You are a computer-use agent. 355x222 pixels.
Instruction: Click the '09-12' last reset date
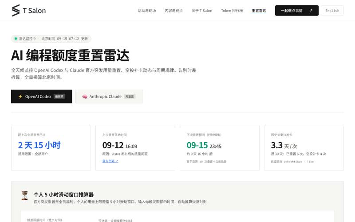pos(113,145)
